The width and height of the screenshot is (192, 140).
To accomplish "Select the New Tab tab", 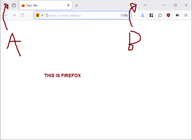I will pos(46,5).
